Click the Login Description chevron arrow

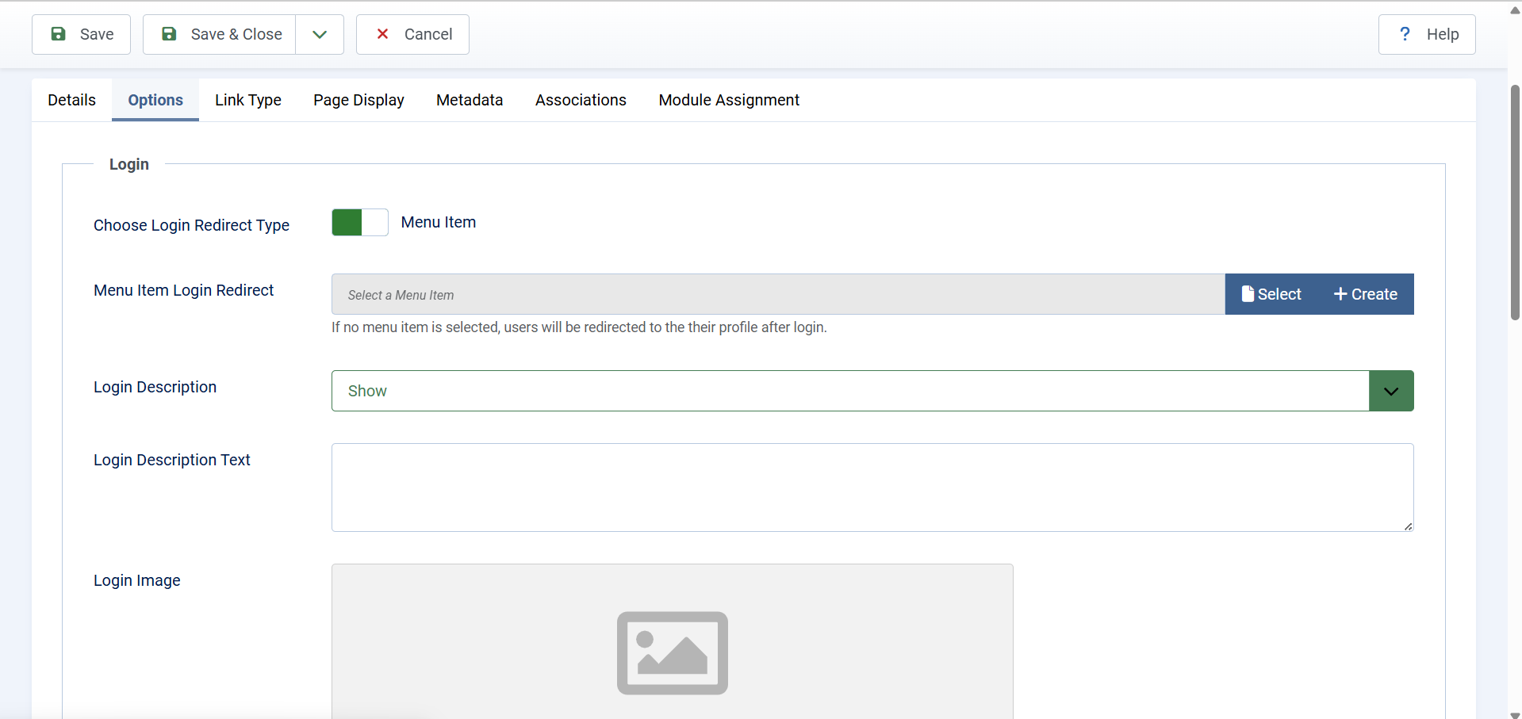pyautogui.click(x=1391, y=391)
